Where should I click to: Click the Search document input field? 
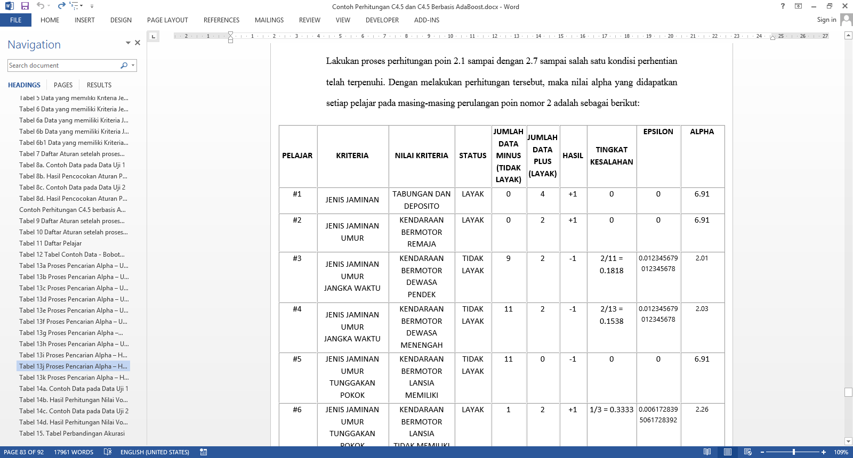point(64,66)
